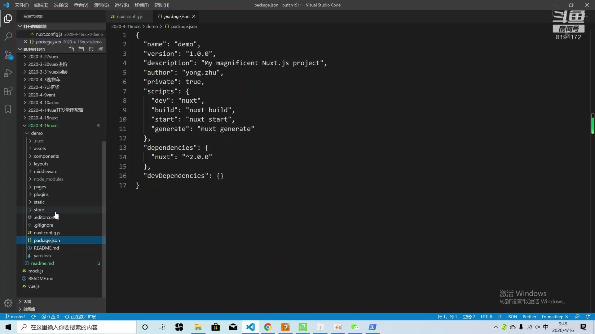Click the feedback icon in status bar
This screenshot has height=334, width=595.
pos(577,317)
